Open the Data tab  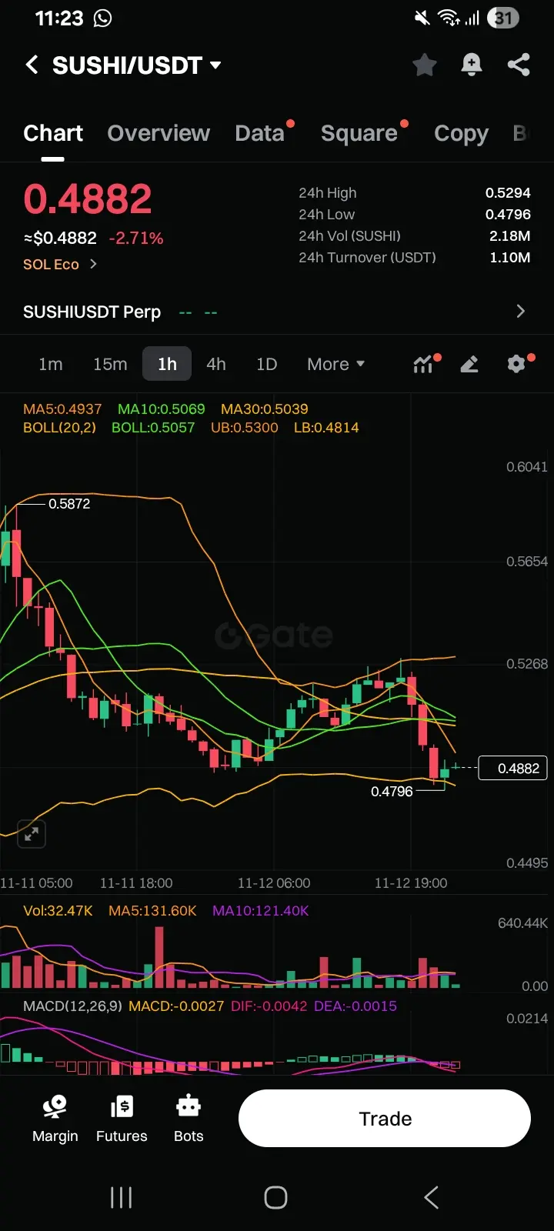point(260,133)
